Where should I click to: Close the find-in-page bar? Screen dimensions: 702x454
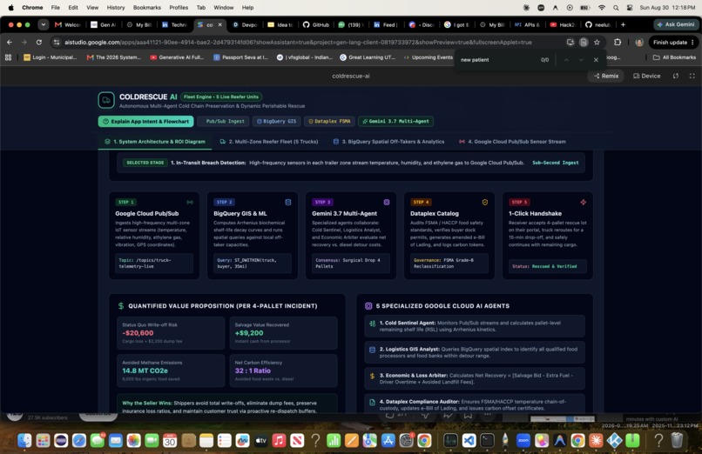click(x=596, y=59)
